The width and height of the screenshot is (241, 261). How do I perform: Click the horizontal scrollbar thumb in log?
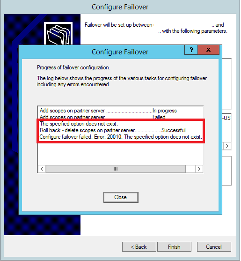[x=116, y=169]
